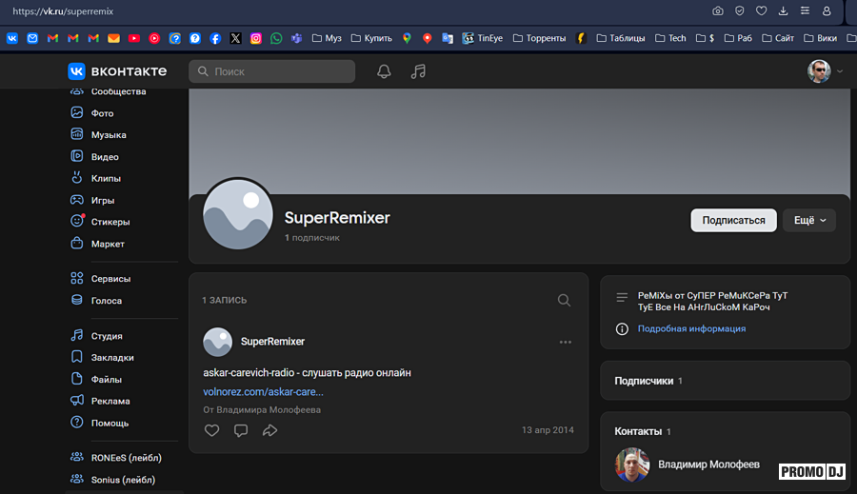
Task: Open the music note icon in header
Action: (x=418, y=71)
